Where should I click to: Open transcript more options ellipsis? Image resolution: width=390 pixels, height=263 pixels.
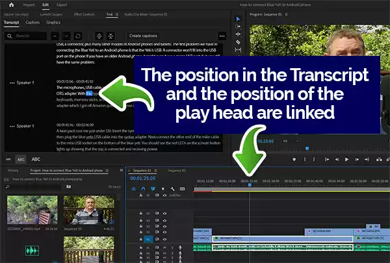tap(222, 36)
